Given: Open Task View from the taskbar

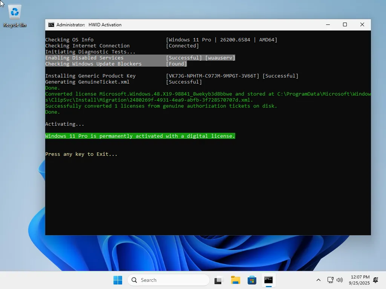Looking at the screenshot, I should click(x=218, y=280).
